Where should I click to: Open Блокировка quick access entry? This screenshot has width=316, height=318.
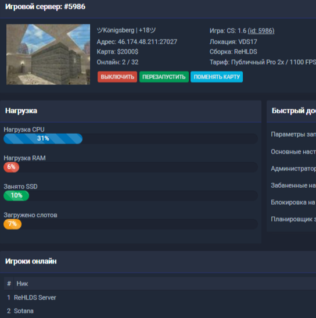tap(293, 202)
